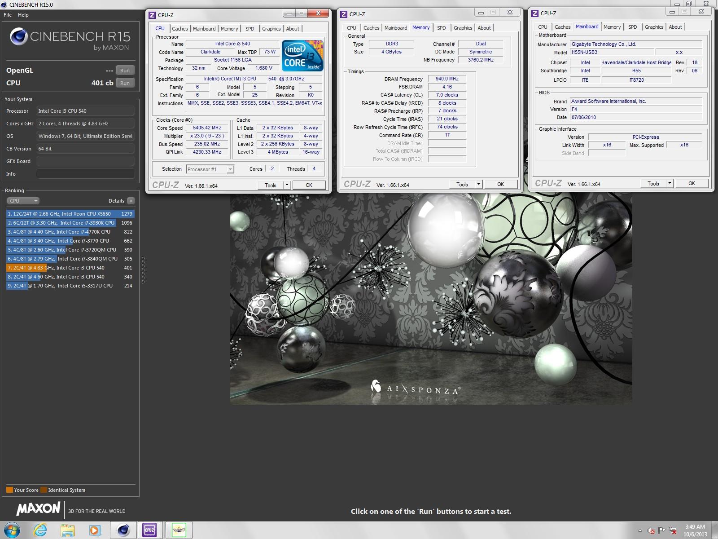Image resolution: width=718 pixels, height=539 pixels.
Task: Select the Core i7-3930K ranking row
Action: point(70,223)
